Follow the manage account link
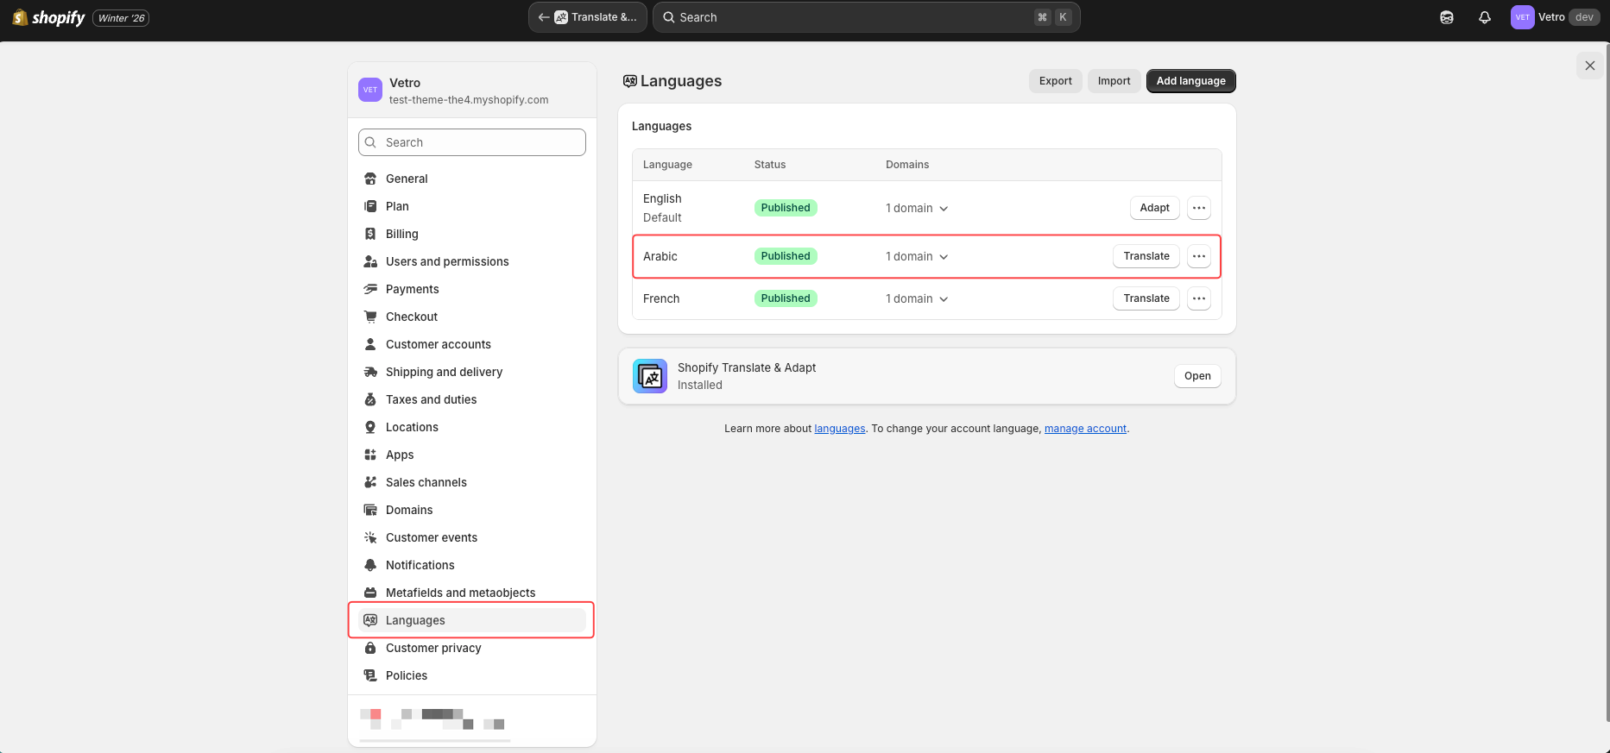Image resolution: width=1610 pixels, height=753 pixels. tap(1085, 429)
